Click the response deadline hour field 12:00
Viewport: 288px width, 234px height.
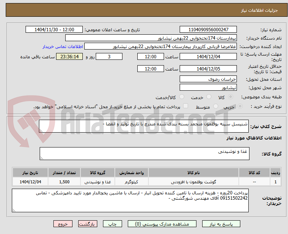click(x=151, y=56)
